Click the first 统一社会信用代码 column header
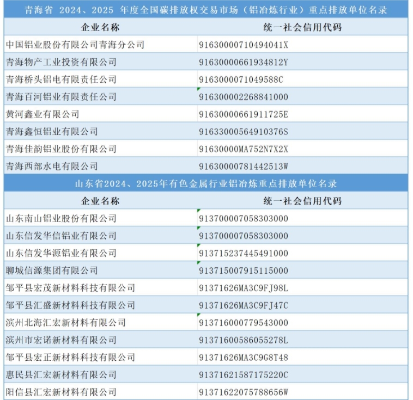 click(x=302, y=27)
